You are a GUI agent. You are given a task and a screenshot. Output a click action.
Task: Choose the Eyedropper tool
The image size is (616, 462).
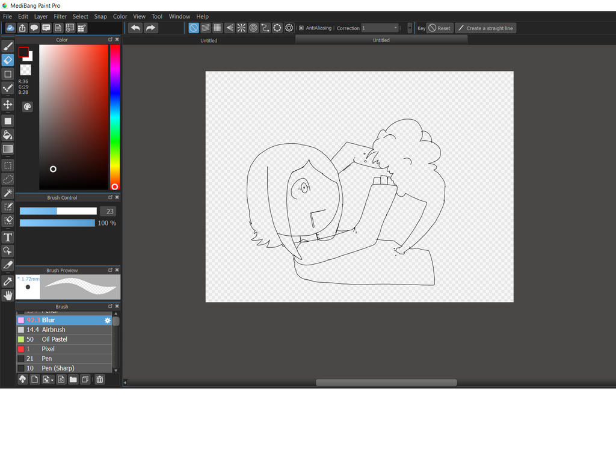click(x=8, y=281)
